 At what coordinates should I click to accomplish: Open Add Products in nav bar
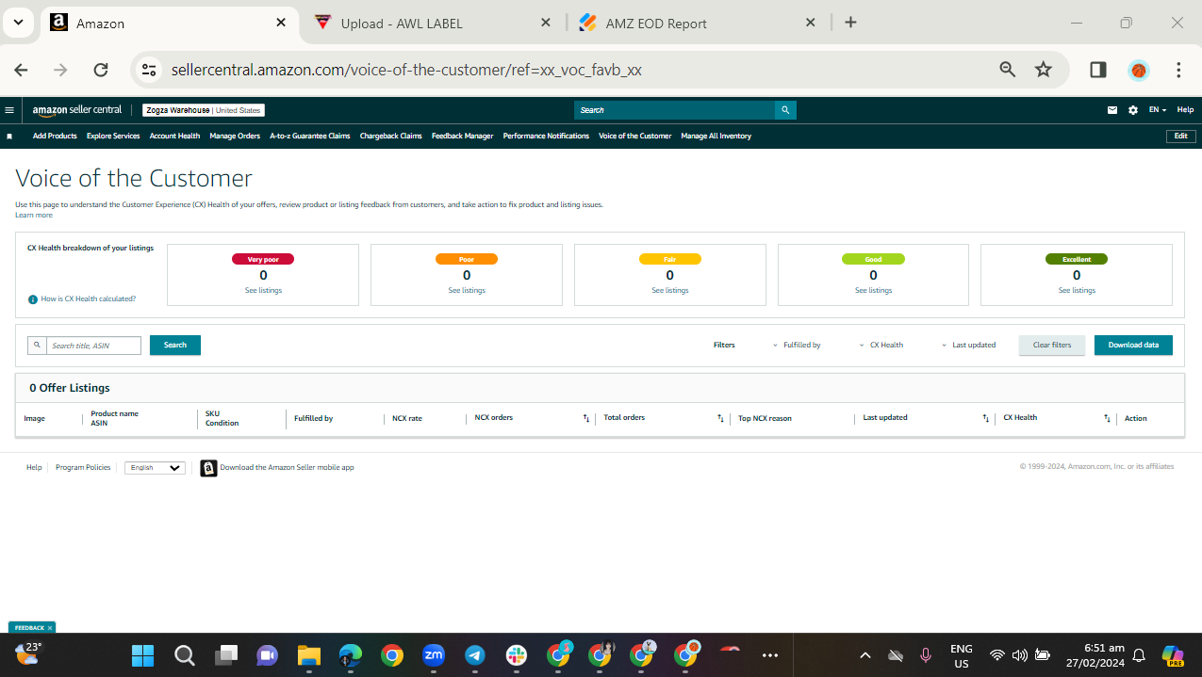(x=55, y=137)
